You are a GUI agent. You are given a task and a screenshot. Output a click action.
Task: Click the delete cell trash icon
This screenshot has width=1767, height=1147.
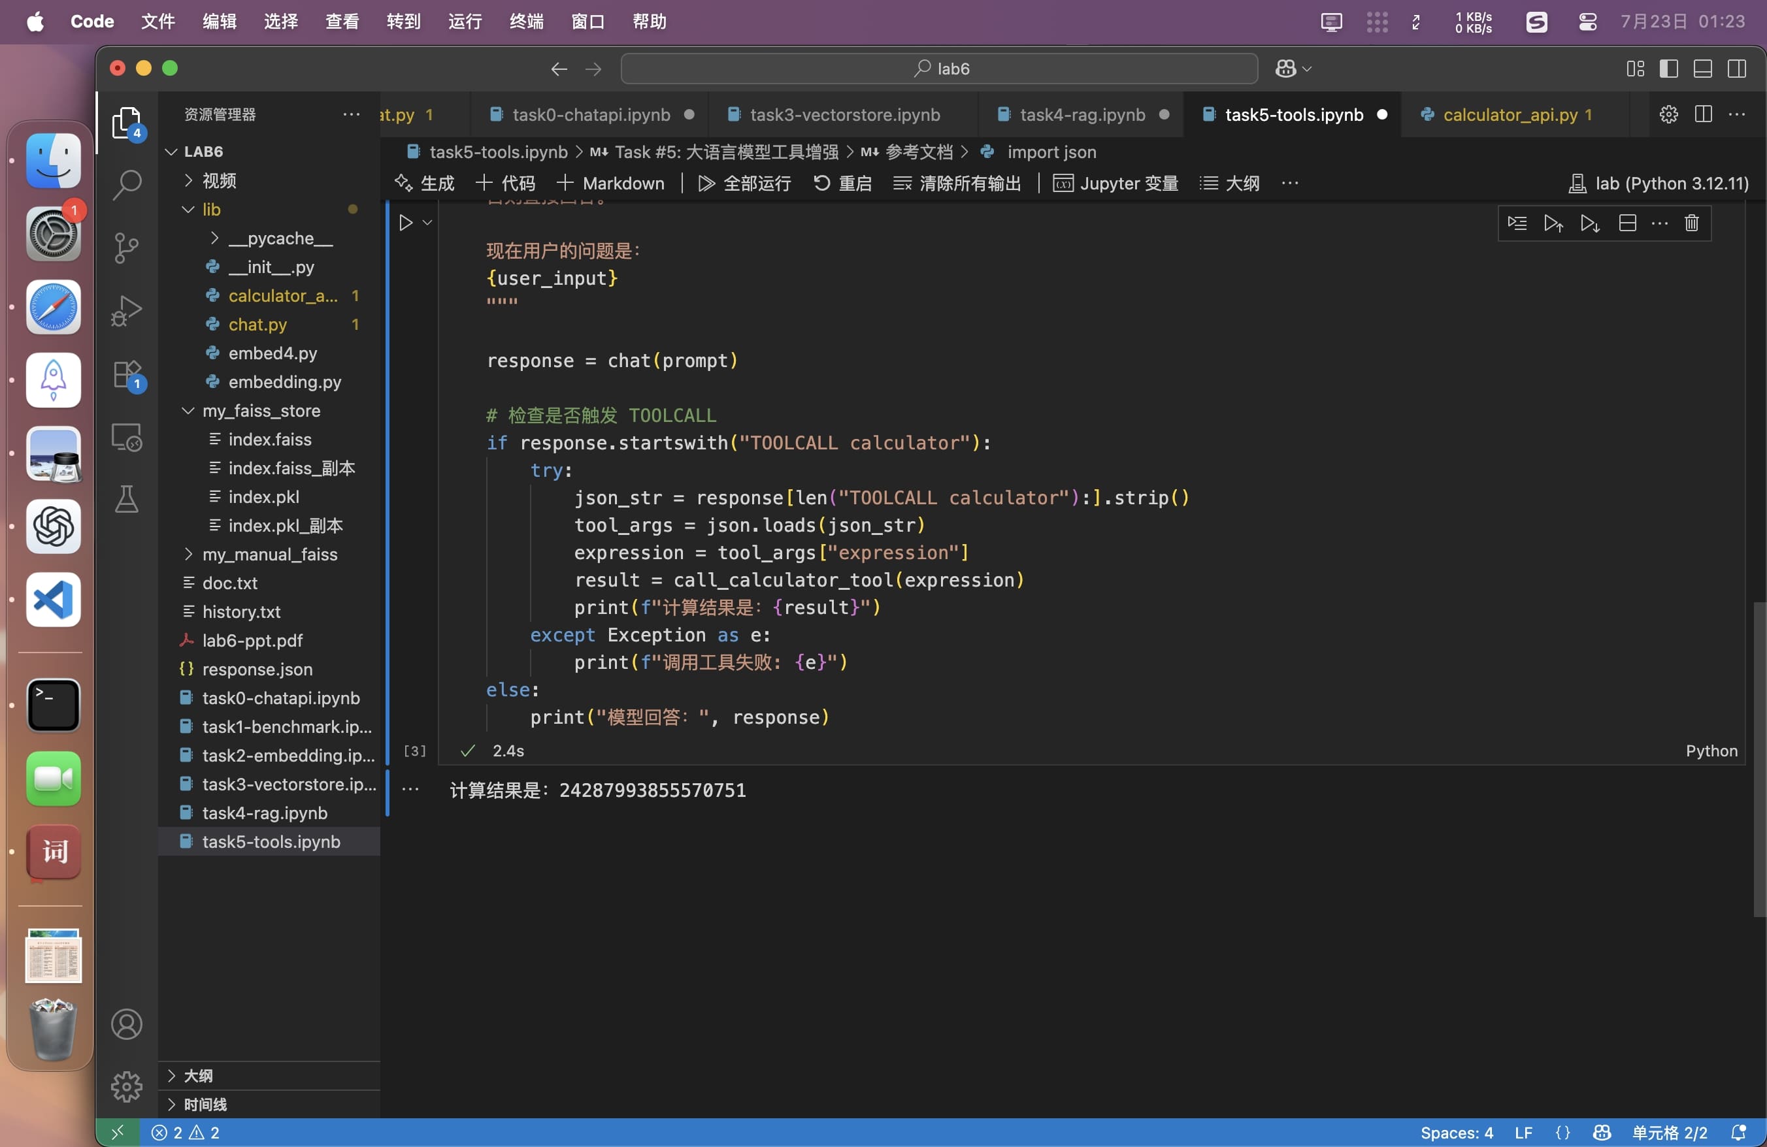coord(1691,223)
